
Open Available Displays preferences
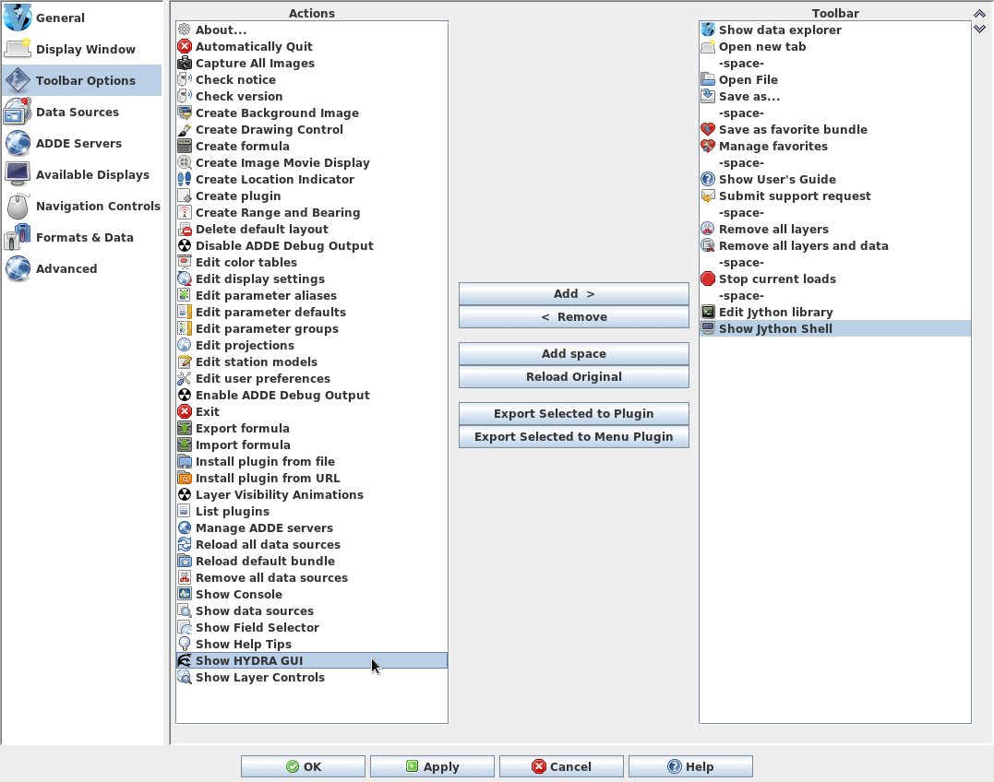(82, 175)
